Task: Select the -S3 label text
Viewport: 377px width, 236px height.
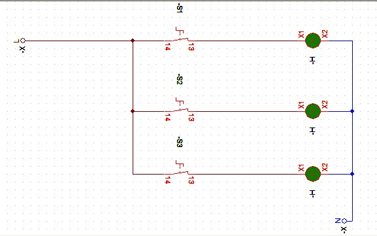Action: coord(180,142)
